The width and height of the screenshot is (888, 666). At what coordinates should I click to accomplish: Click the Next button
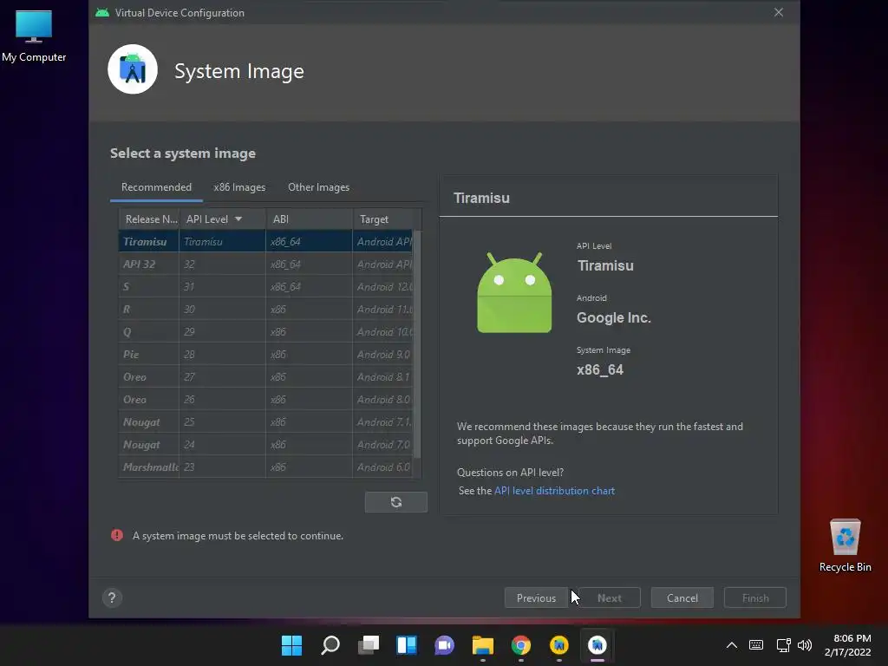[x=610, y=598]
